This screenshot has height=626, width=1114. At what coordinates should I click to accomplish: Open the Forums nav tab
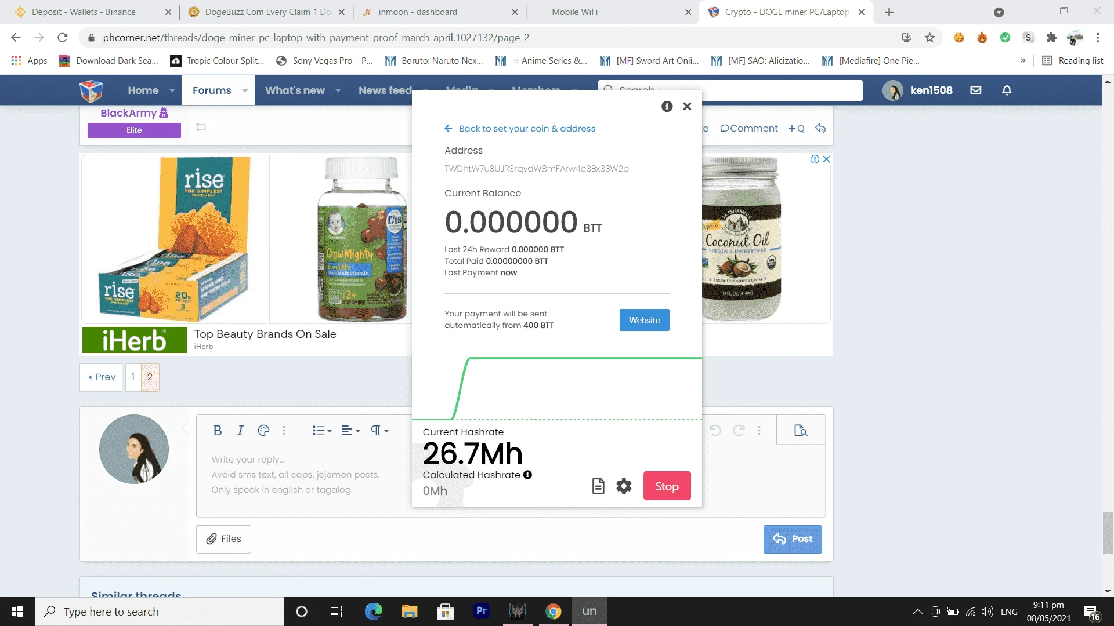click(212, 90)
